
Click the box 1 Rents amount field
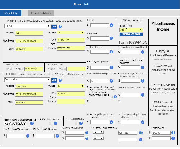tap(100, 25)
